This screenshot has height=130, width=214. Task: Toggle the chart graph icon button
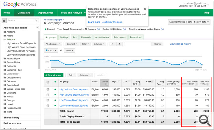(x=112, y=44)
